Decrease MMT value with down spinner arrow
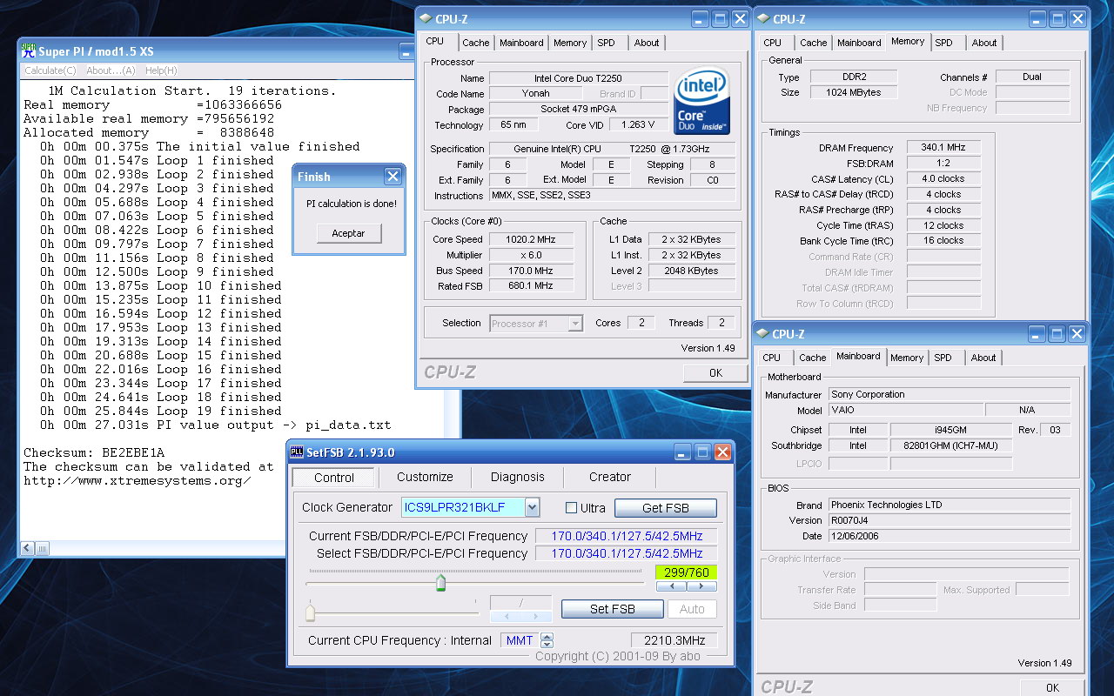This screenshot has height=696, width=1114. 547,645
